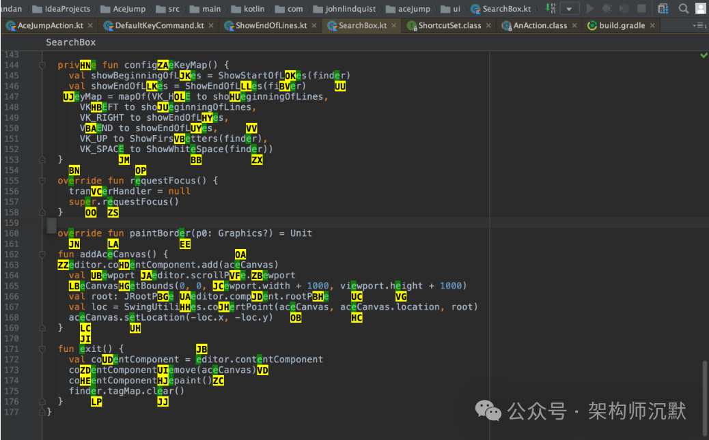Click the Make Project green arrow icon
The width and height of the screenshot is (709, 440).
click(549, 9)
